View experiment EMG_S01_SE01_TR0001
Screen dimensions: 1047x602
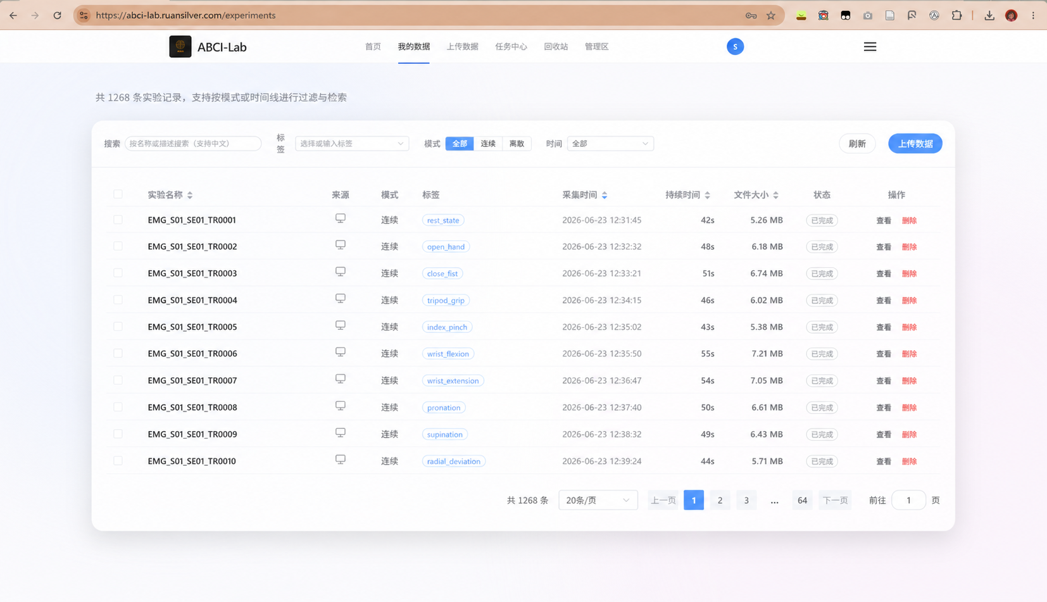click(884, 220)
